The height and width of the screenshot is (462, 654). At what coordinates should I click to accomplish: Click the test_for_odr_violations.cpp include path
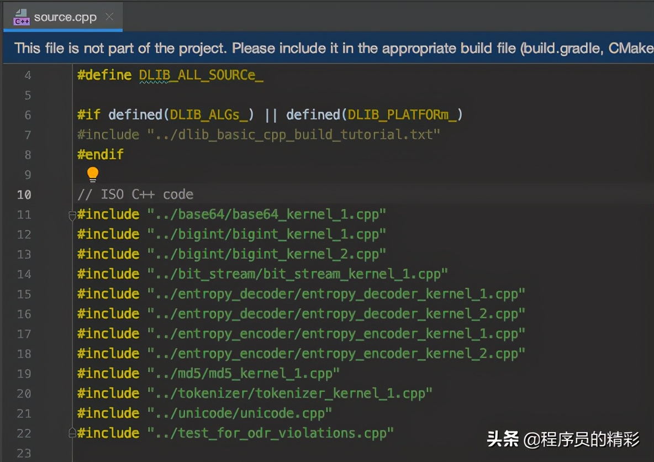(x=270, y=433)
